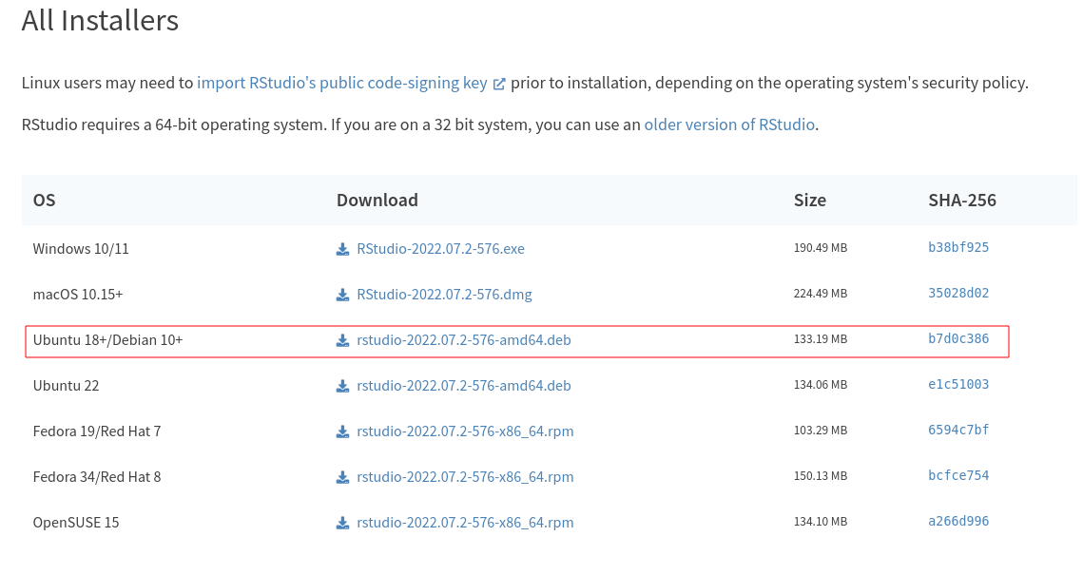Click the Ubuntu 18+/Debian 10+ cell

[107, 339]
